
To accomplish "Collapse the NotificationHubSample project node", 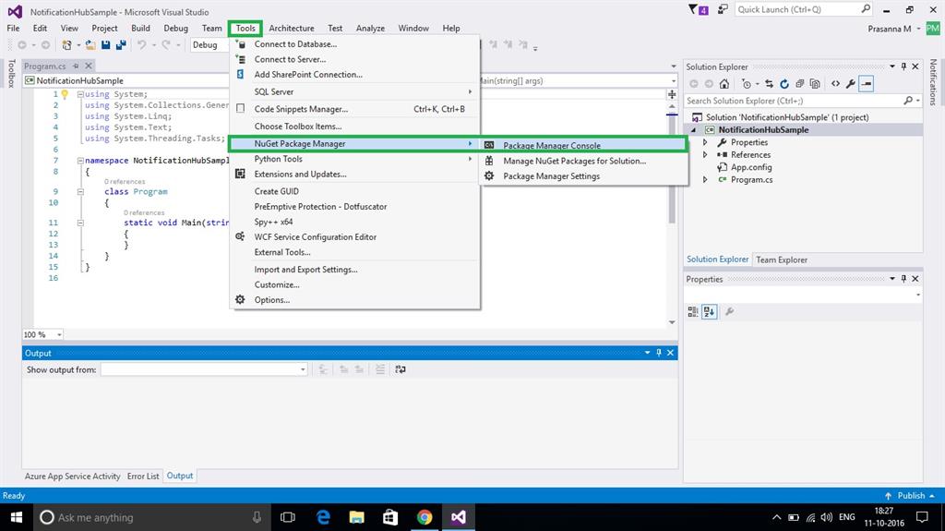I will tap(694, 129).
